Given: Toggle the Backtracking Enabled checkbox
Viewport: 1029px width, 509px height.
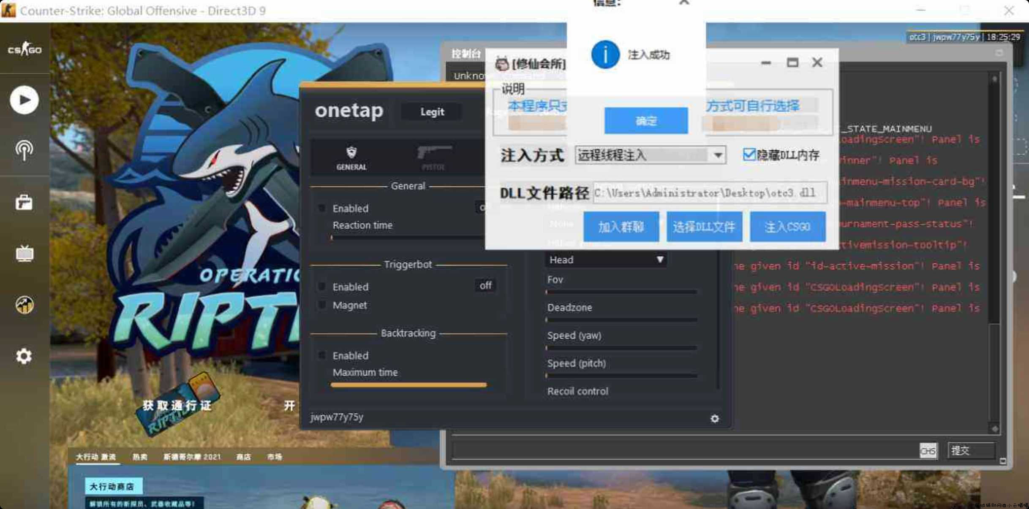Looking at the screenshot, I should point(322,355).
